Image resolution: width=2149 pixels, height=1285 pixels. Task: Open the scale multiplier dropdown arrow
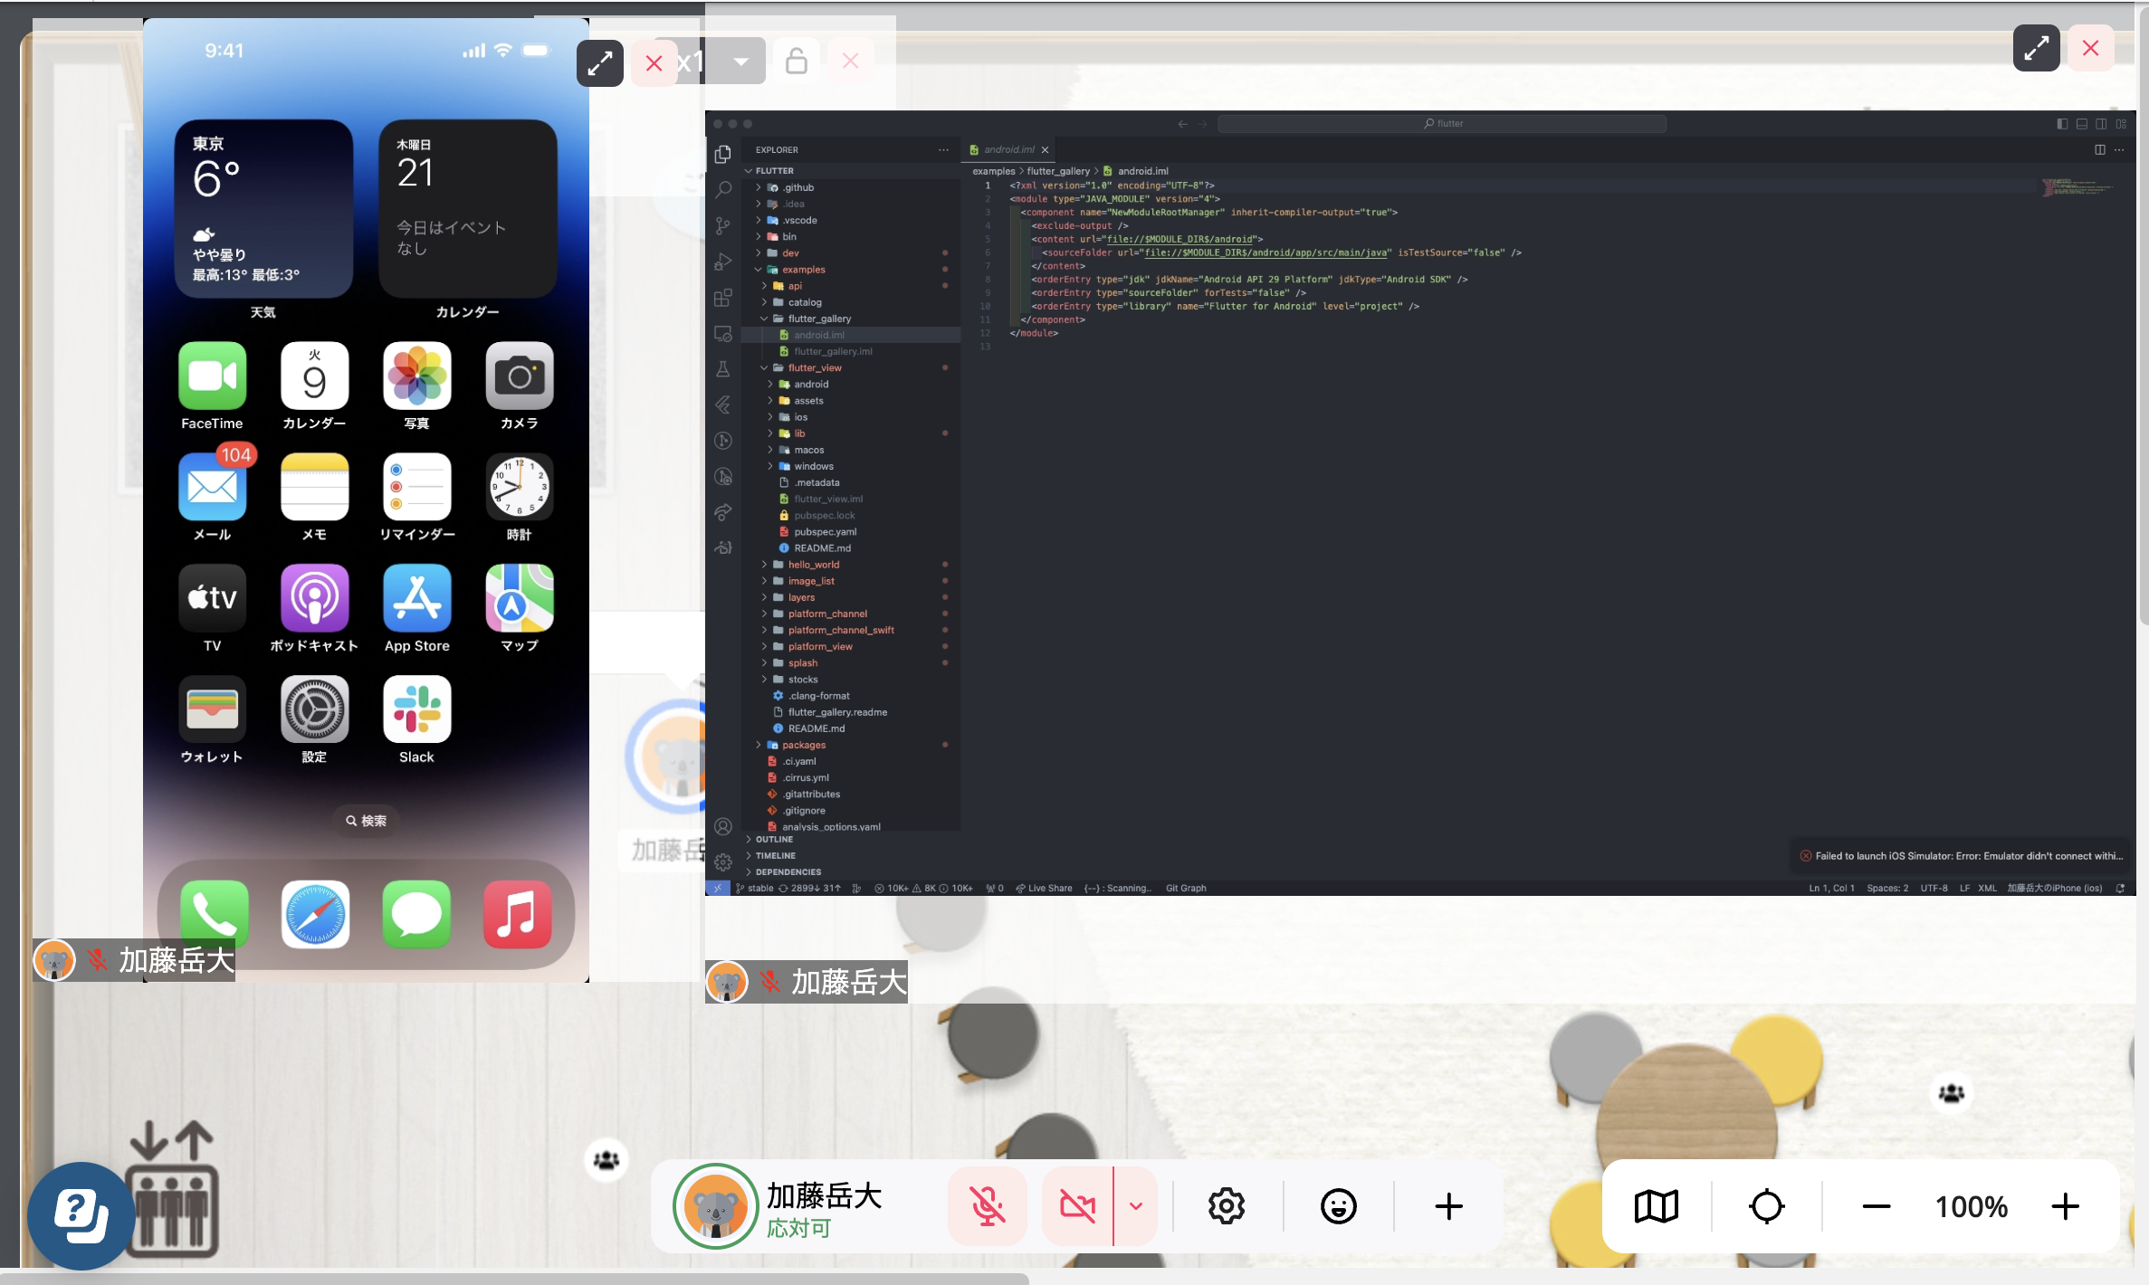point(741,62)
